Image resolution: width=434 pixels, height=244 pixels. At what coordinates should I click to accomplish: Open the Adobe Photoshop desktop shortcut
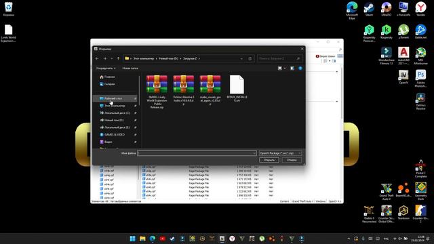coord(420,79)
